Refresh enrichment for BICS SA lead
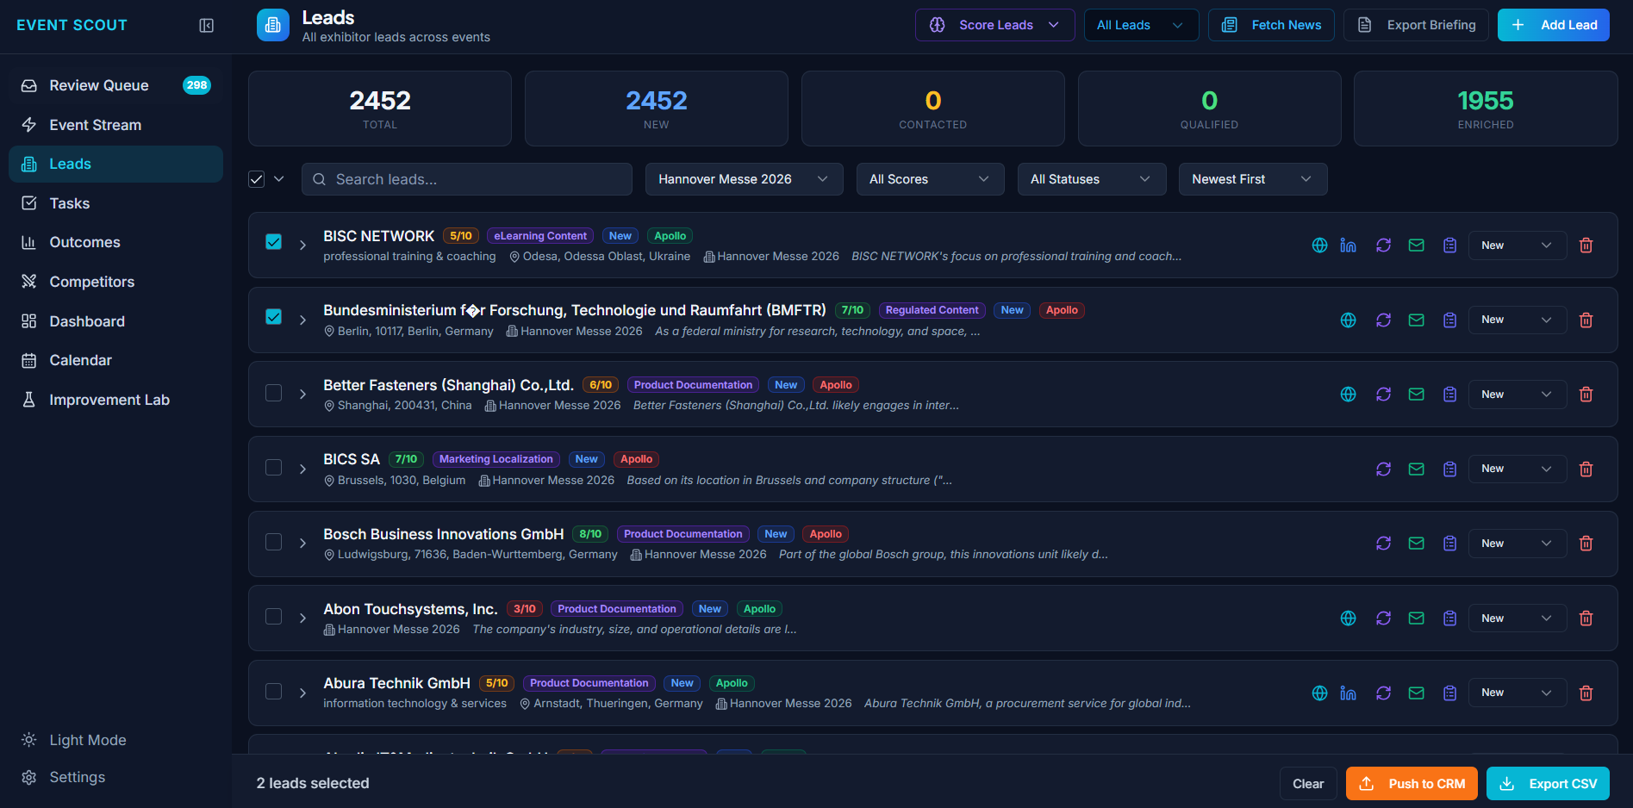1633x808 pixels. pyautogui.click(x=1383, y=469)
